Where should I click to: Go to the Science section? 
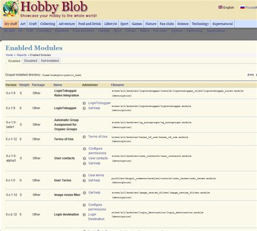[x=183, y=24]
